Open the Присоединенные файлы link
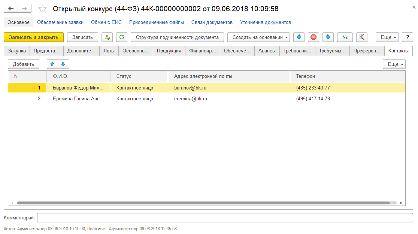Image resolution: width=418 pixels, height=234 pixels. click(157, 22)
